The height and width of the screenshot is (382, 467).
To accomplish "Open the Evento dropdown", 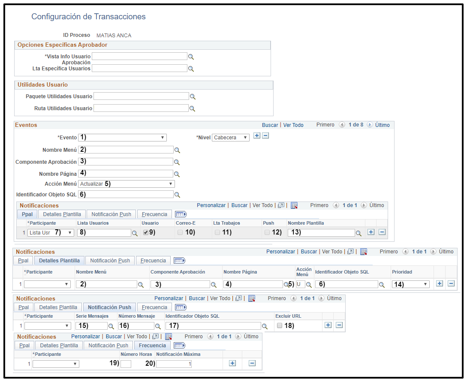I will [x=123, y=138].
